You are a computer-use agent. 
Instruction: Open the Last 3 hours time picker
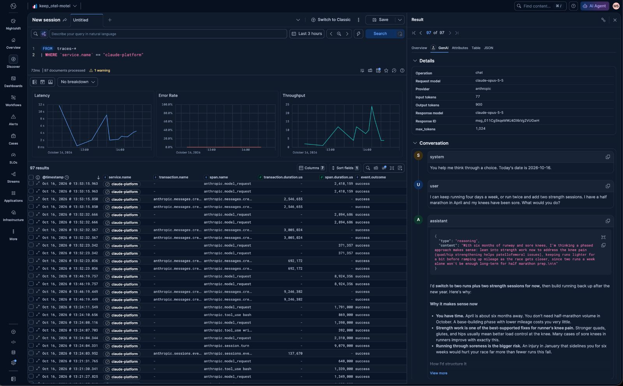tap(307, 34)
